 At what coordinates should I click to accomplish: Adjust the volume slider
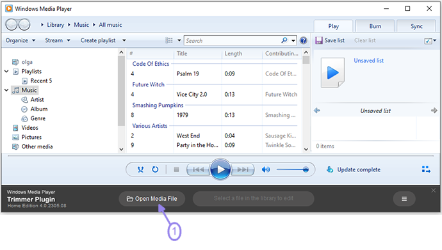point(293,169)
